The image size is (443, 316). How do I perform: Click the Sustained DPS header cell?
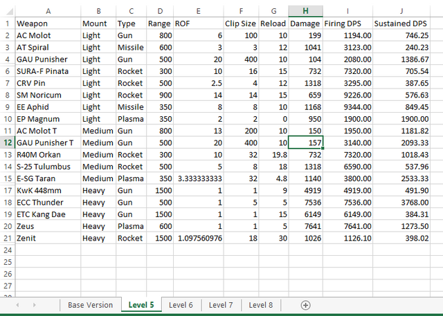pyautogui.click(x=406, y=23)
